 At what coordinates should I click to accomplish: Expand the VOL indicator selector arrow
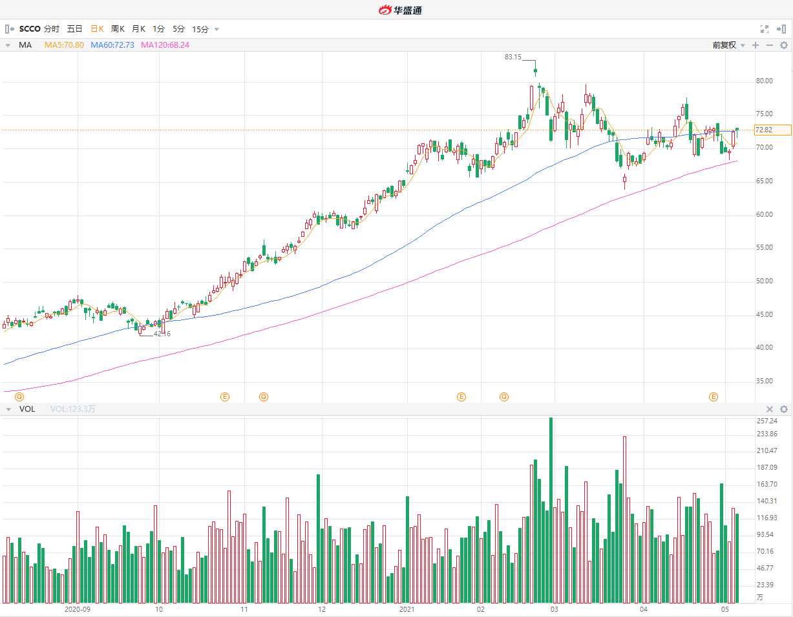click(x=8, y=409)
